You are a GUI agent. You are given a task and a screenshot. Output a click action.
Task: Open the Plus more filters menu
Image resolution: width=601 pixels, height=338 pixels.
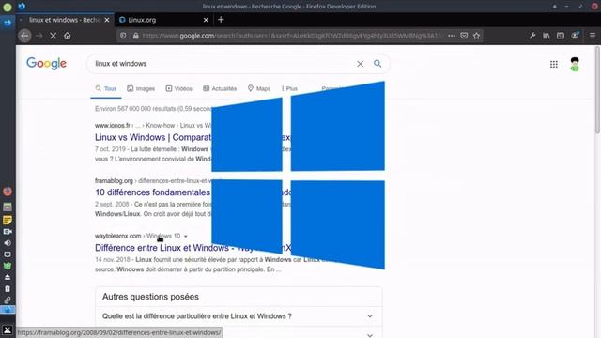tap(289, 88)
